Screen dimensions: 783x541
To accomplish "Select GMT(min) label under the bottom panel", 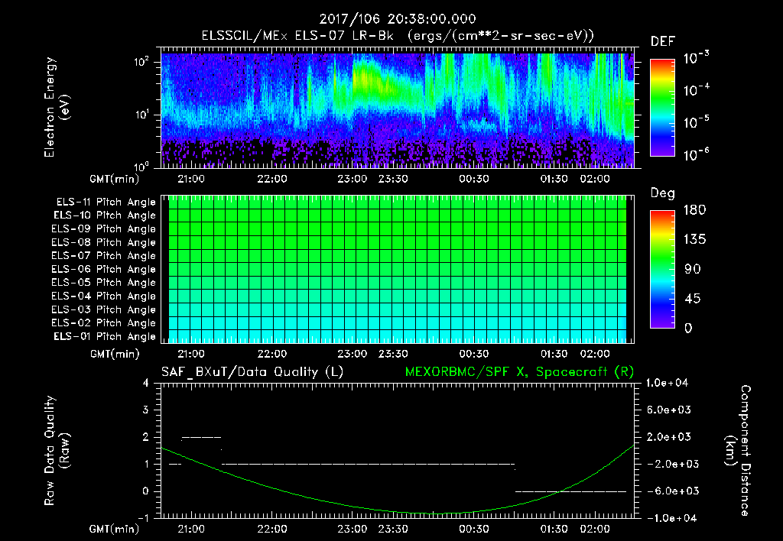I will pos(114,529).
